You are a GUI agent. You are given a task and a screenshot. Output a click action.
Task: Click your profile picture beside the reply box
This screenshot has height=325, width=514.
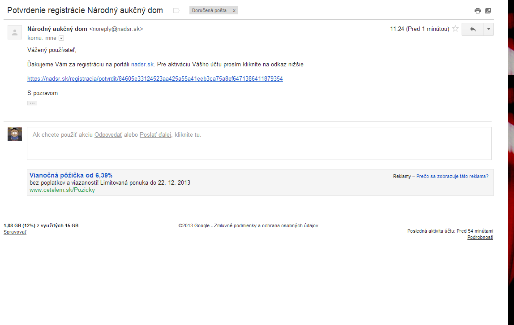[15, 134]
